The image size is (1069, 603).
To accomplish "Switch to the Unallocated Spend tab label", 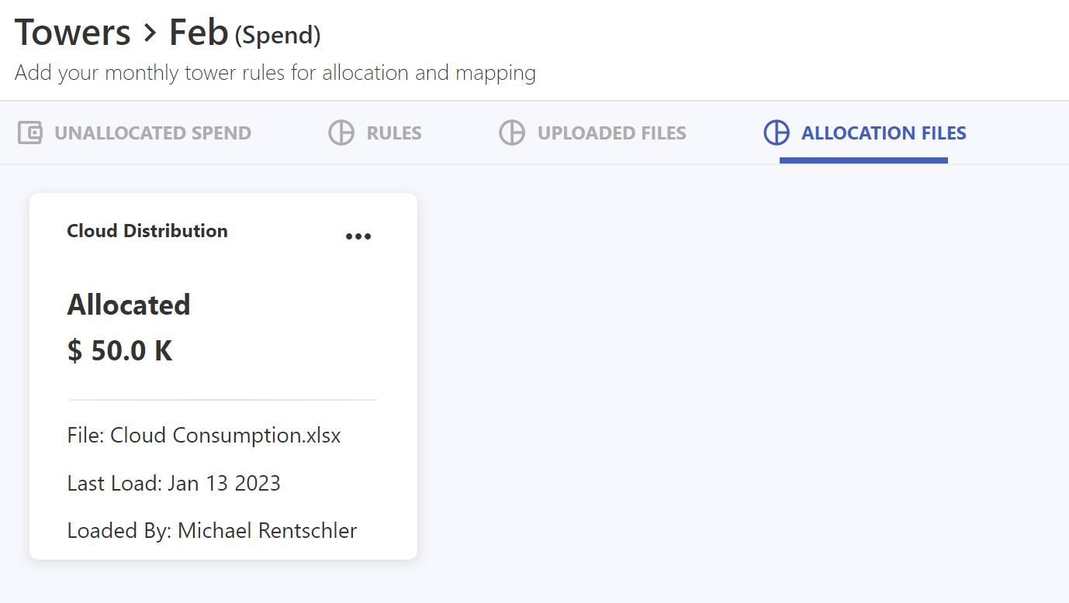I will coord(153,133).
